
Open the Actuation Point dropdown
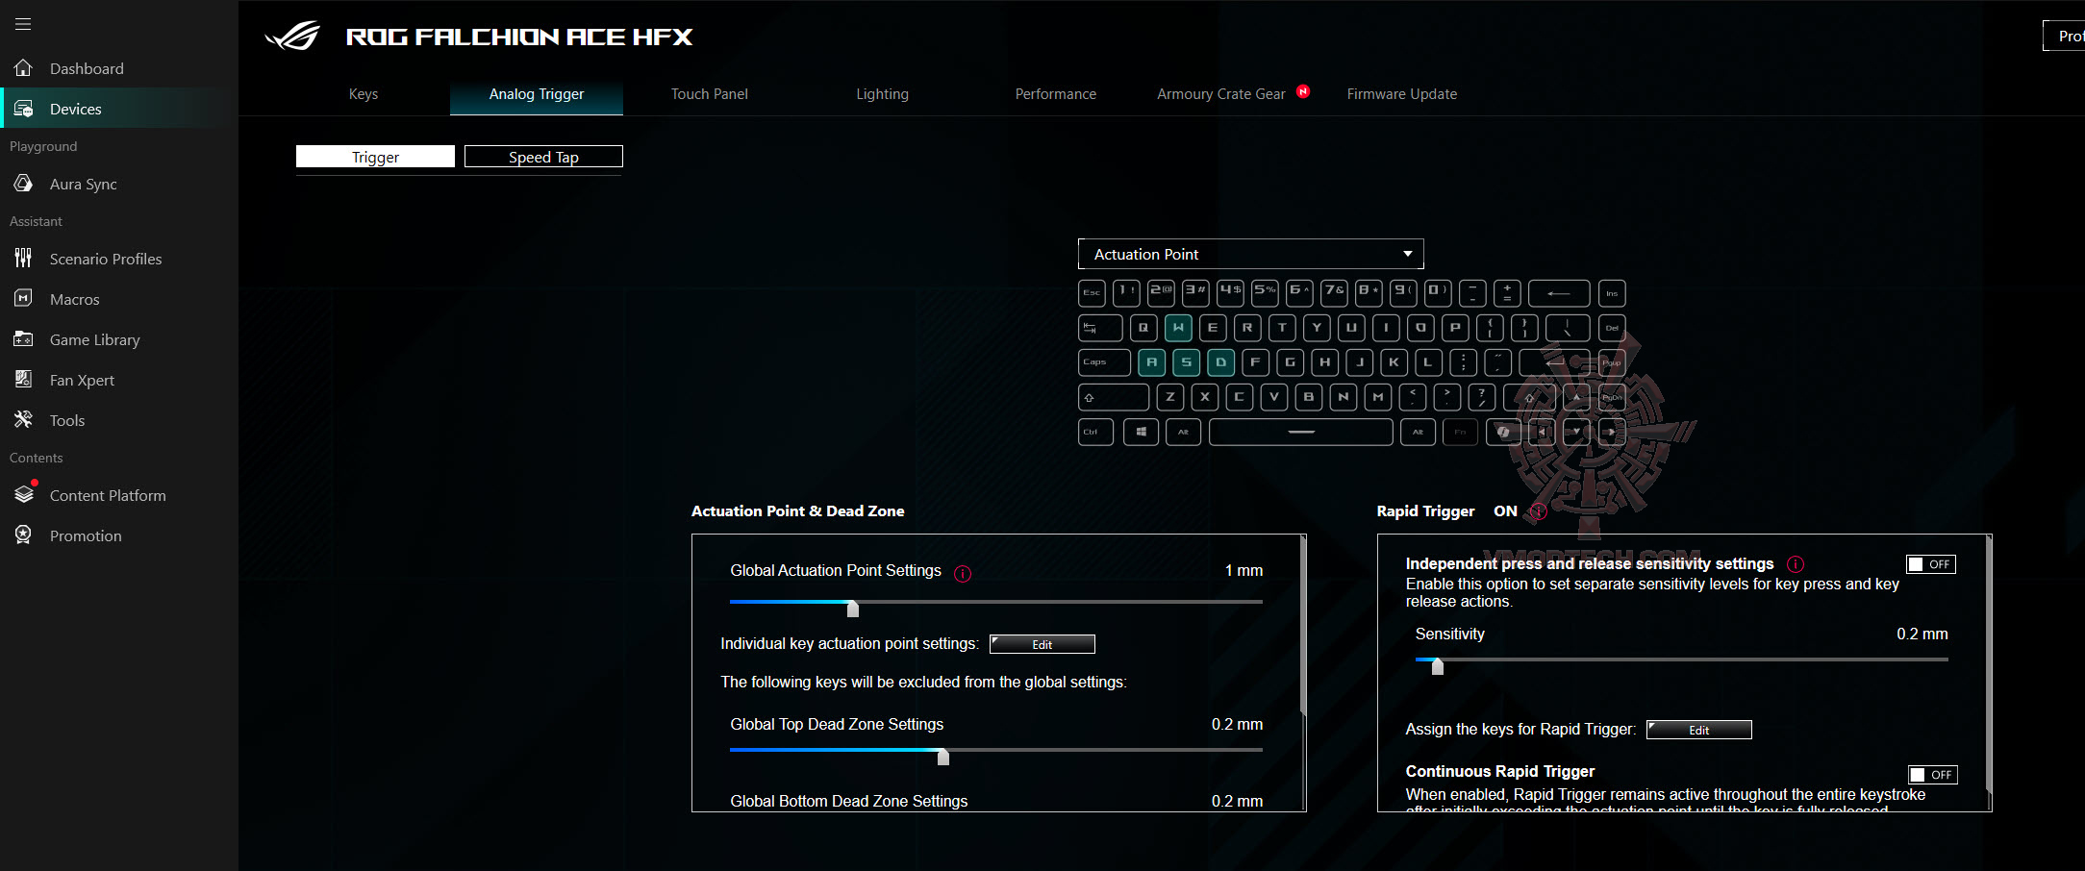coord(1251,254)
